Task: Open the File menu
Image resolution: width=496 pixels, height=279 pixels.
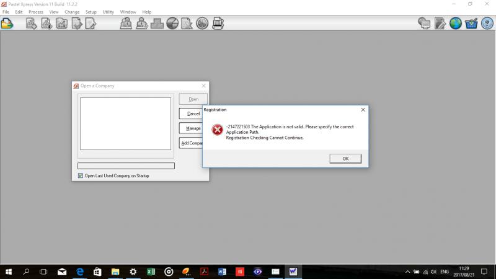Action: point(6,12)
